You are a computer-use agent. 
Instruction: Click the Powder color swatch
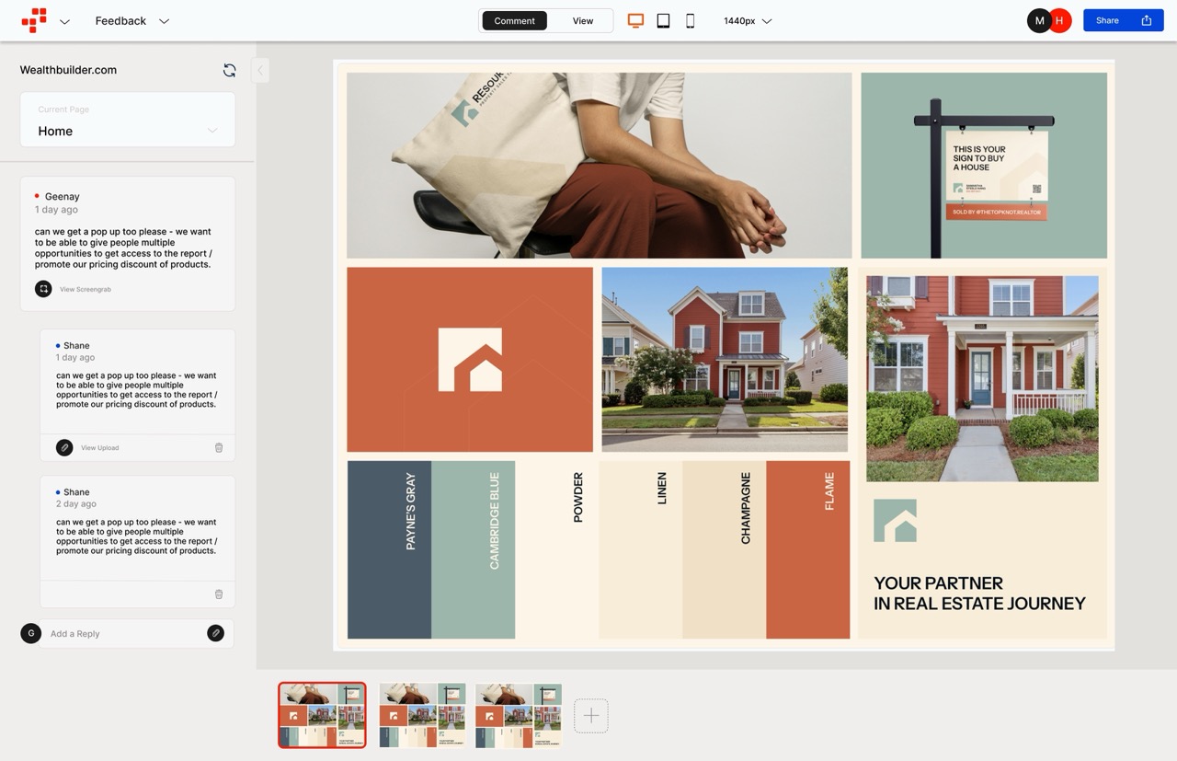click(557, 549)
